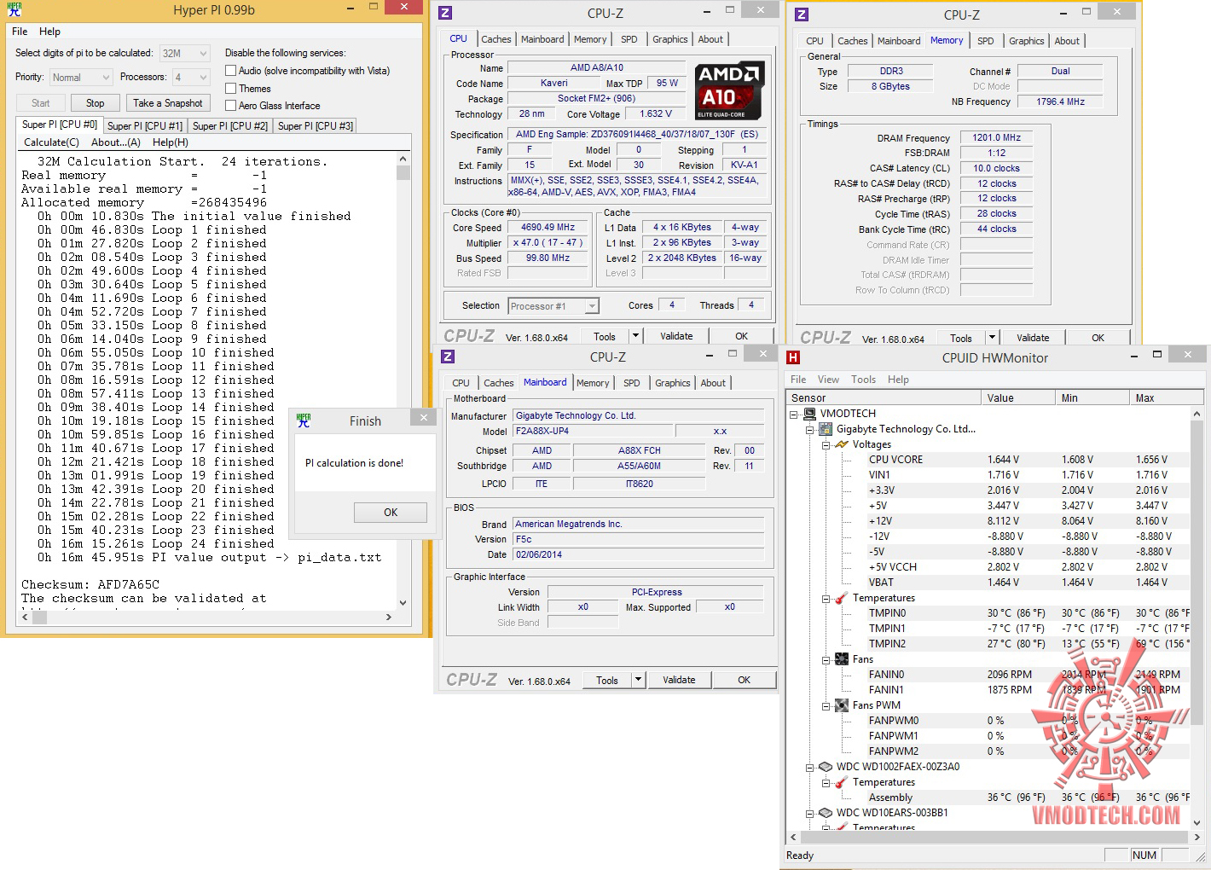The image size is (1211, 870).
Task: Click the Value column header in HWMonitor
Action: [x=1017, y=398]
